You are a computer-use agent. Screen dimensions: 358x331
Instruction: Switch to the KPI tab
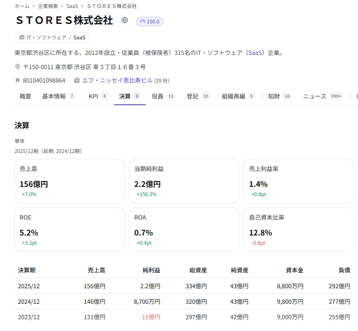98,96
